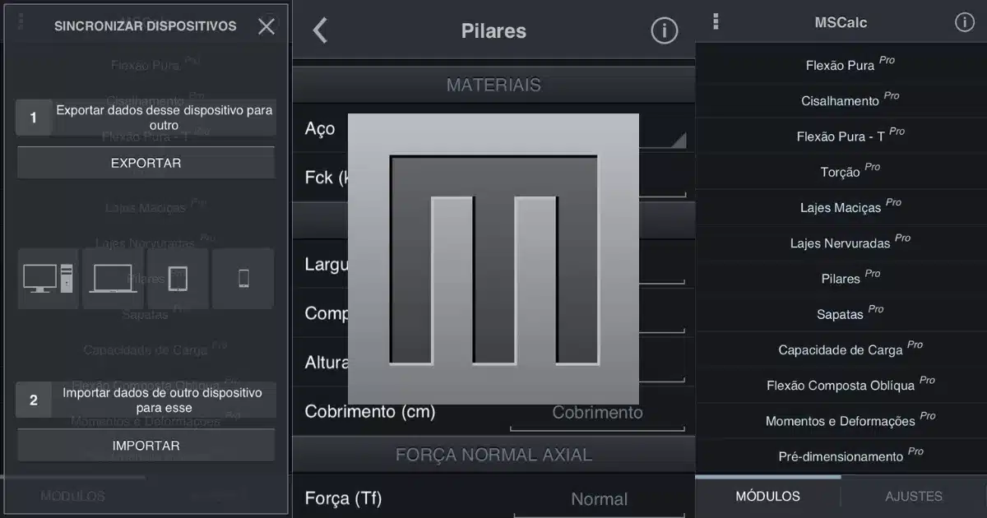Open the Lajes Nervuradas module

tap(841, 243)
